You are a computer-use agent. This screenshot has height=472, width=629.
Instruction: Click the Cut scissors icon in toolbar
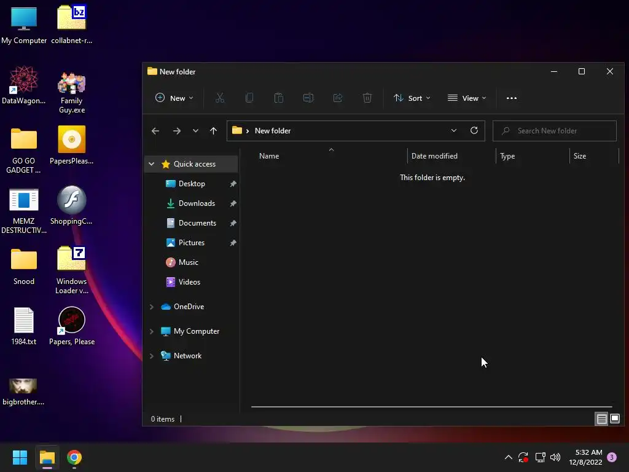(x=220, y=98)
